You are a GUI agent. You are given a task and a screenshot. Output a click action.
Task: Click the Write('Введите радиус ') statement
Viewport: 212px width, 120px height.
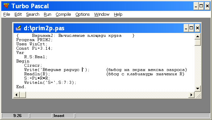click(x=57, y=70)
